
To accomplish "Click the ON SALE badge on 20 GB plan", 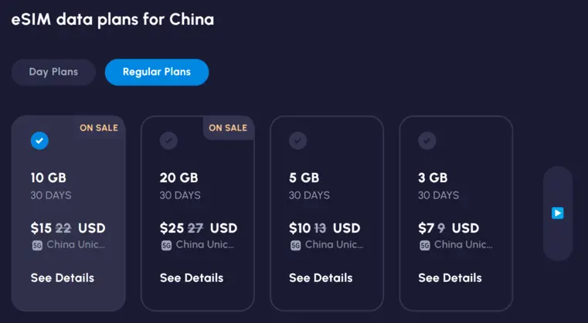I will [x=227, y=128].
